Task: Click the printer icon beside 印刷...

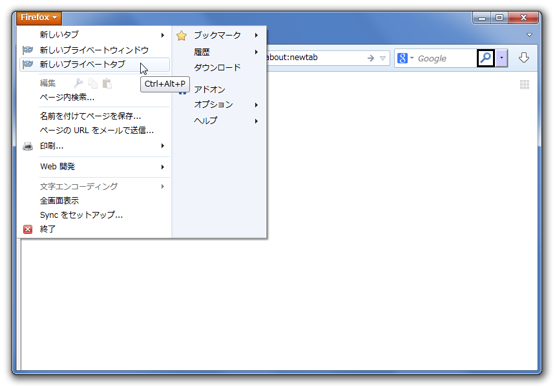Action: tap(28, 146)
